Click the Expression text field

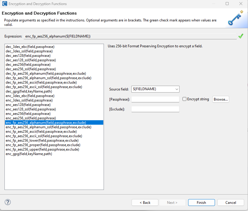click(x=130, y=36)
